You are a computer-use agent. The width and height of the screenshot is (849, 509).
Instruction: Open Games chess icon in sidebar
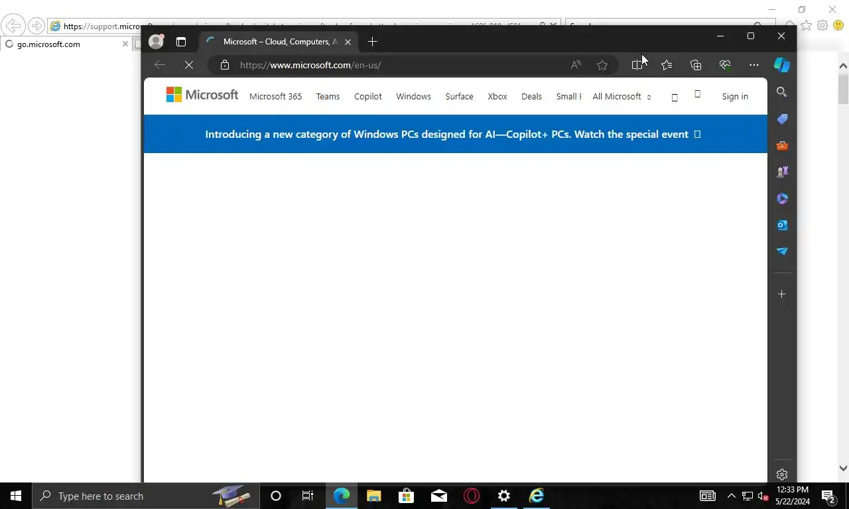pyautogui.click(x=782, y=172)
